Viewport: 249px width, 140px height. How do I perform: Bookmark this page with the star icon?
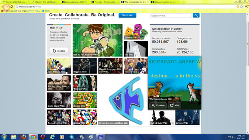[242, 7]
